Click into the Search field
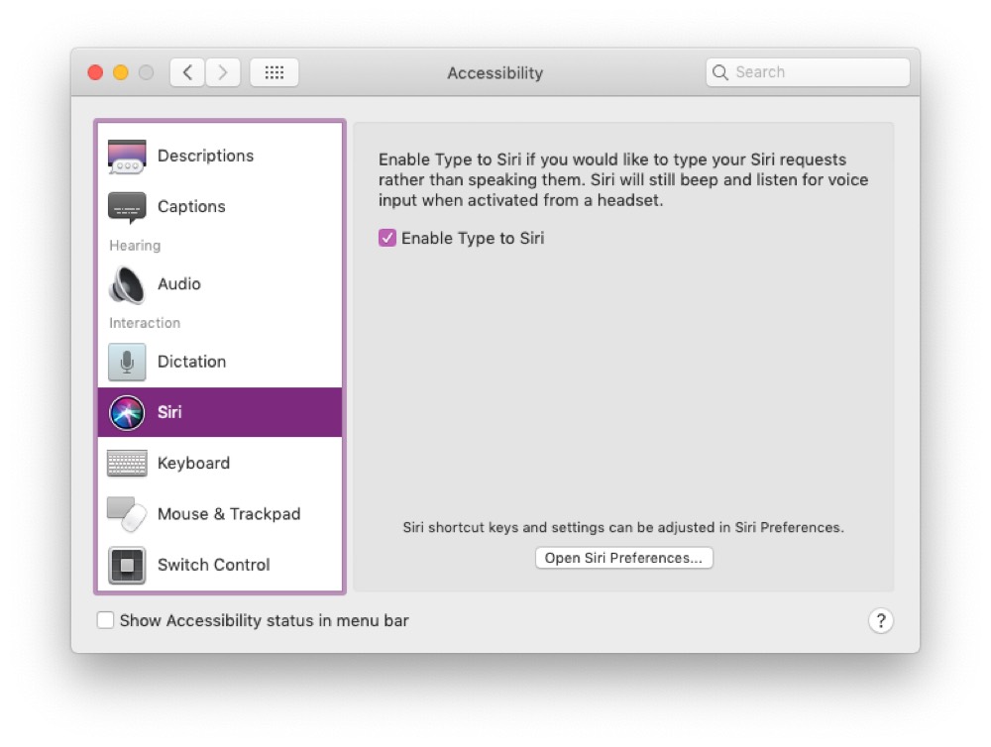 point(808,72)
